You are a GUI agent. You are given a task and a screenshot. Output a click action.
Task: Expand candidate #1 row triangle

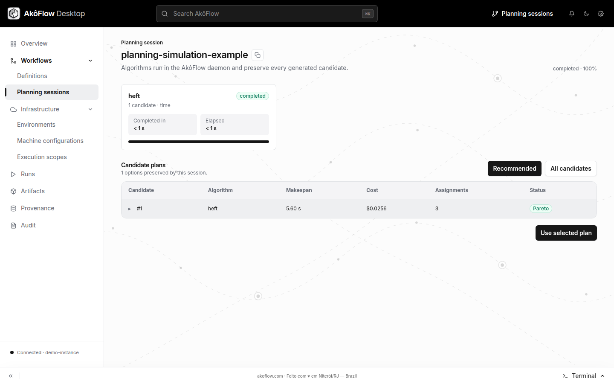click(x=130, y=209)
